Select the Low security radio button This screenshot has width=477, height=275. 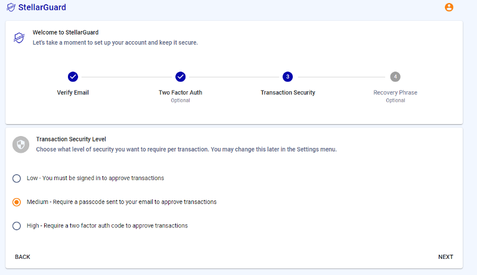click(17, 178)
